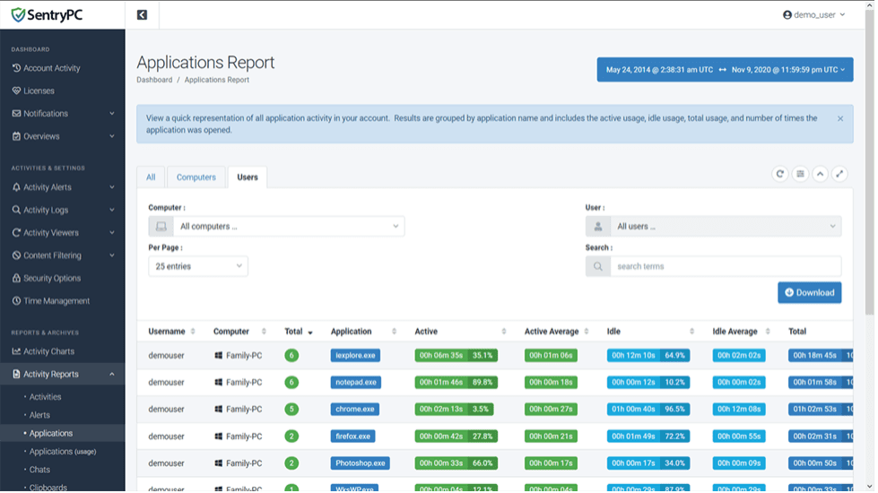Change the 25 entries per page dropdown
This screenshot has height=493, width=878.
tap(198, 266)
